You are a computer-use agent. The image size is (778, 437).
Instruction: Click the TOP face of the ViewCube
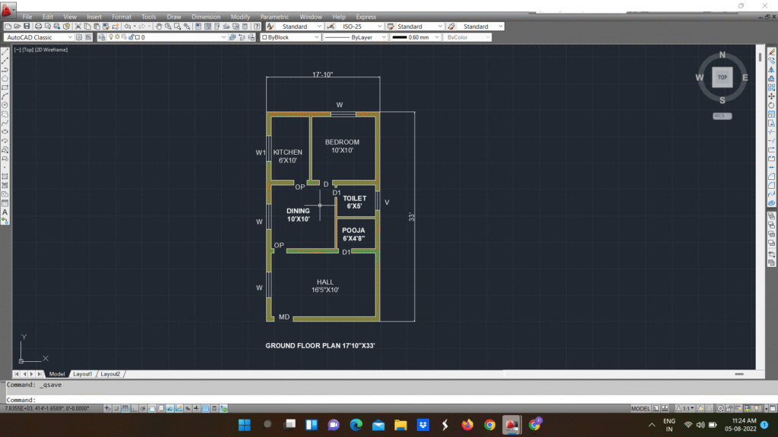click(723, 77)
